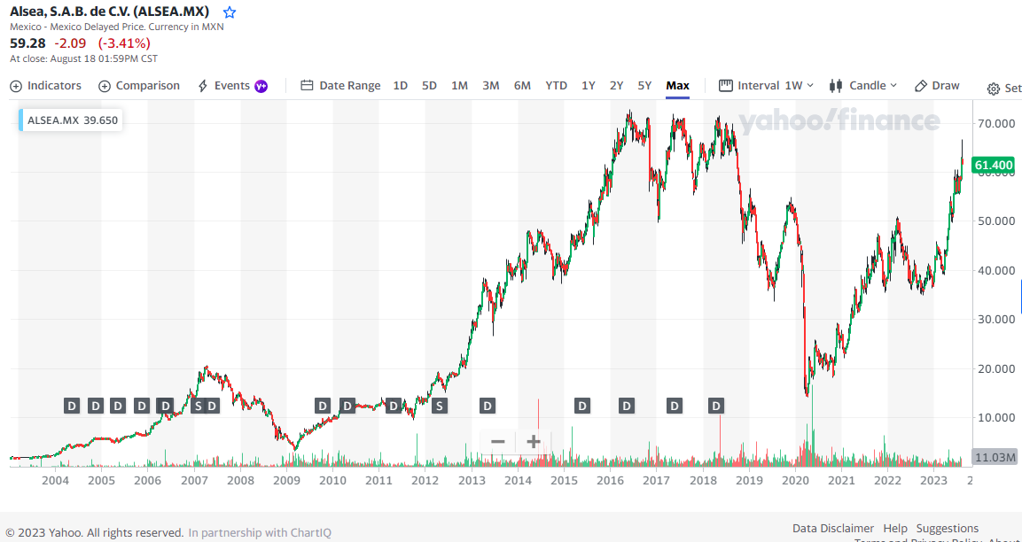Select the 5Y time range
The width and height of the screenshot is (1022, 542).
tap(644, 85)
